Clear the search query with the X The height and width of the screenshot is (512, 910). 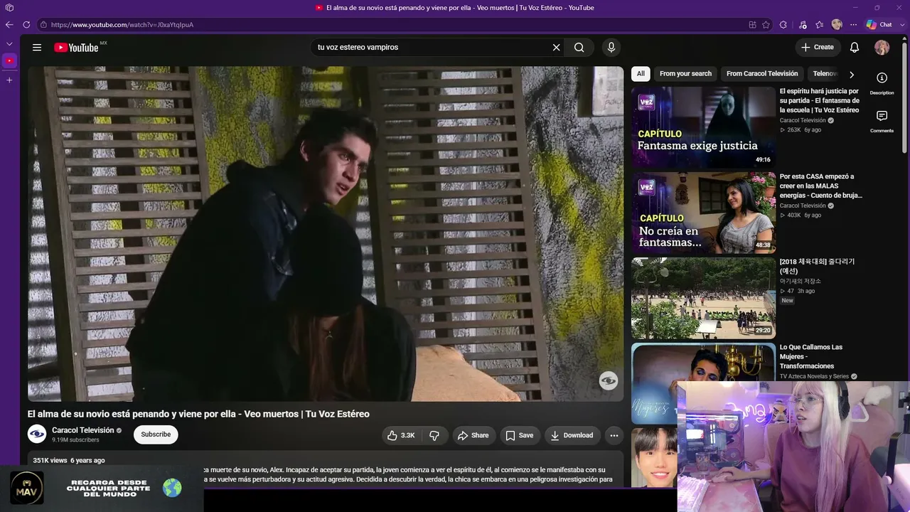tap(557, 47)
